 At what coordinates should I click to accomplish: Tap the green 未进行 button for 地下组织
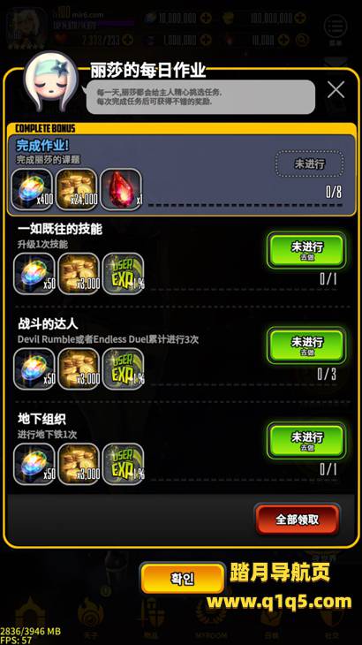pos(306,440)
